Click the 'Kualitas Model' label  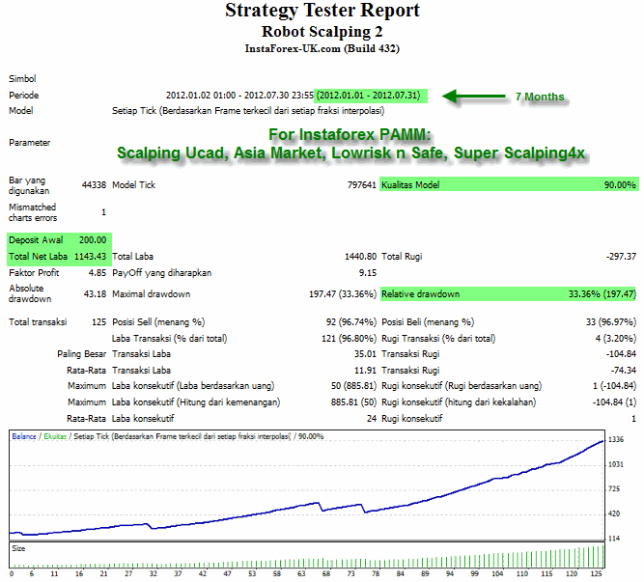coord(410,185)
